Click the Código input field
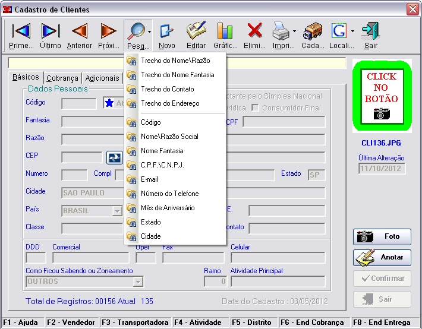The height and width of the screenshot is (329, 422). click(78, 104)
